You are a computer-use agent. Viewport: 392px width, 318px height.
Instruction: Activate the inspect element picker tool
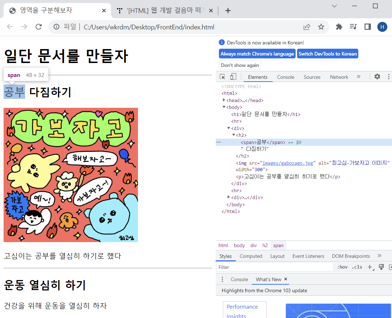pos(222,77)
